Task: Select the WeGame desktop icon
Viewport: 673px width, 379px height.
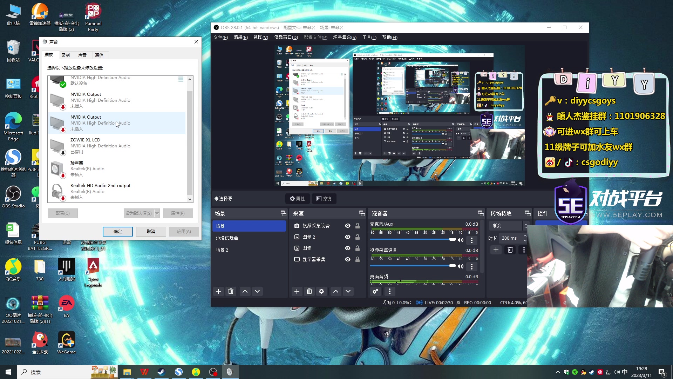Action: point(66,343)
